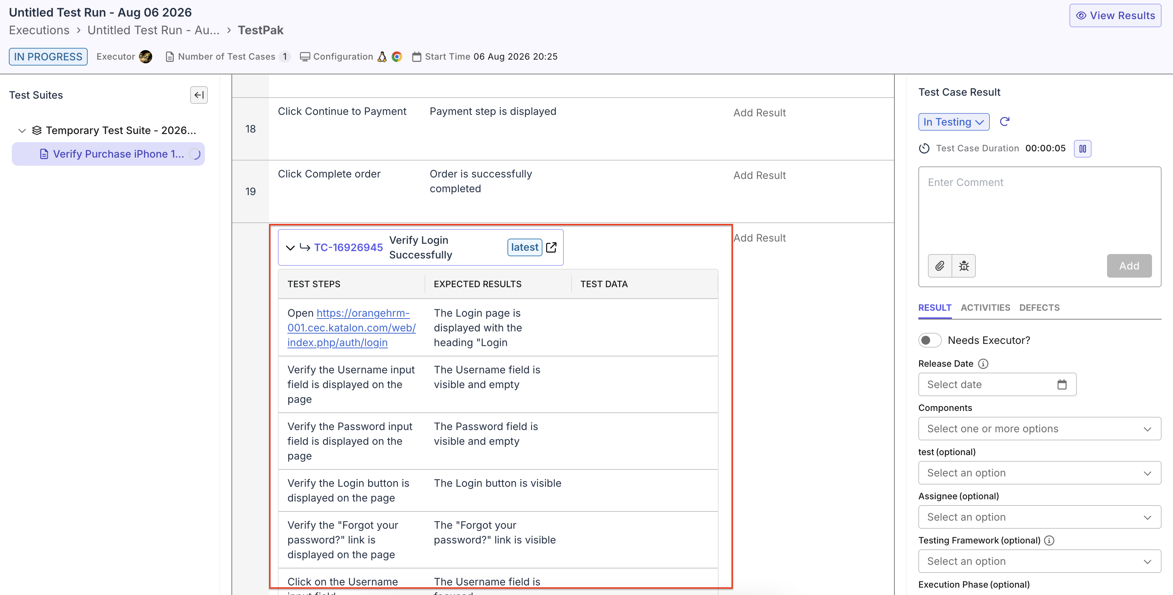Toggle the Needs Executor switch
The width and height of the screenshot is (1173, 595).
coord(930,340)
